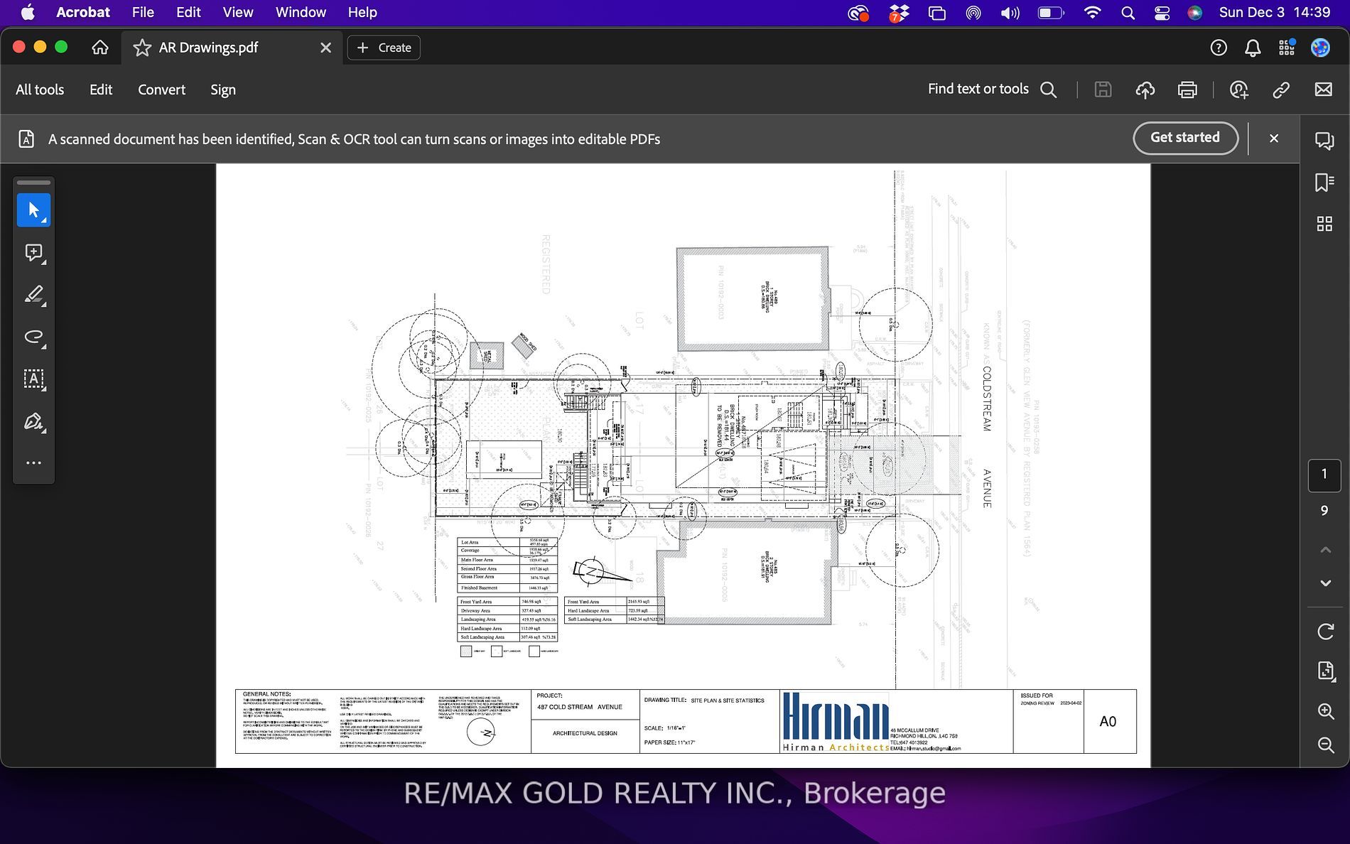The height and width of the screenshot is (844, 1350).
Task: Click the Get started button
Action: (1184, 138)
